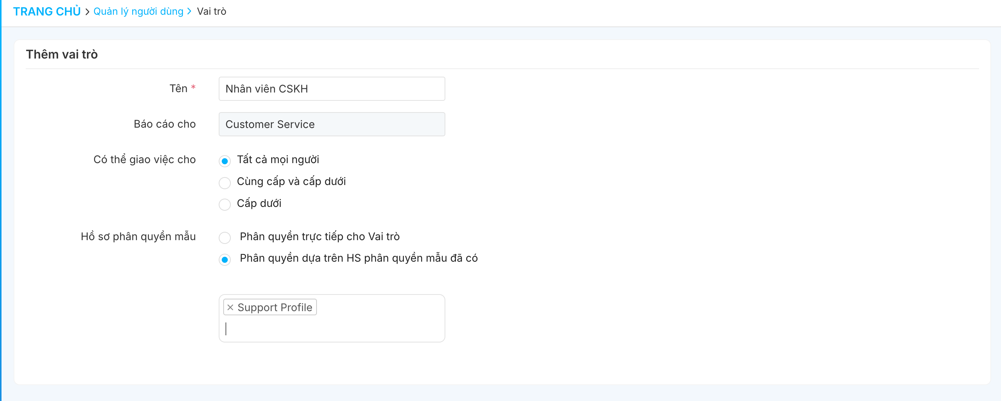Click the red required asterisk beside Tên
Viewport: 1001px width, 401px height.
[193, 88]
